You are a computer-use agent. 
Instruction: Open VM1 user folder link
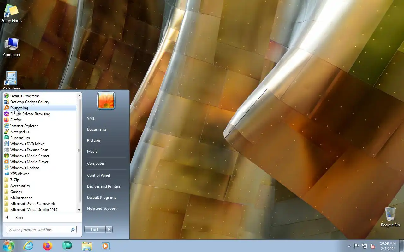(x=91, y=118)
